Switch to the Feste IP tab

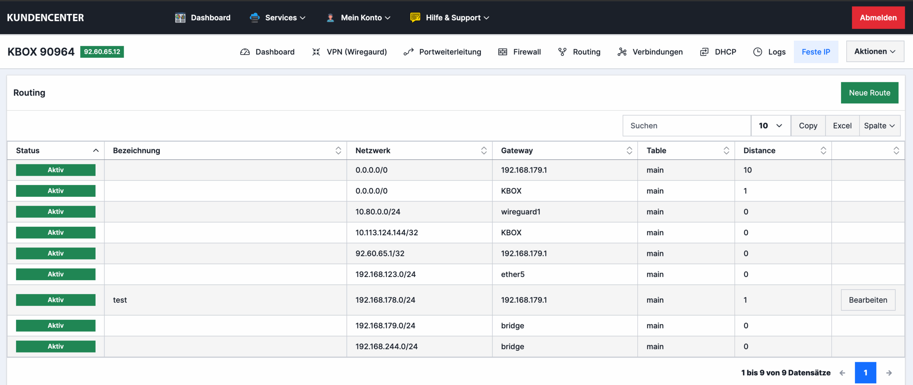pos(816,52)
